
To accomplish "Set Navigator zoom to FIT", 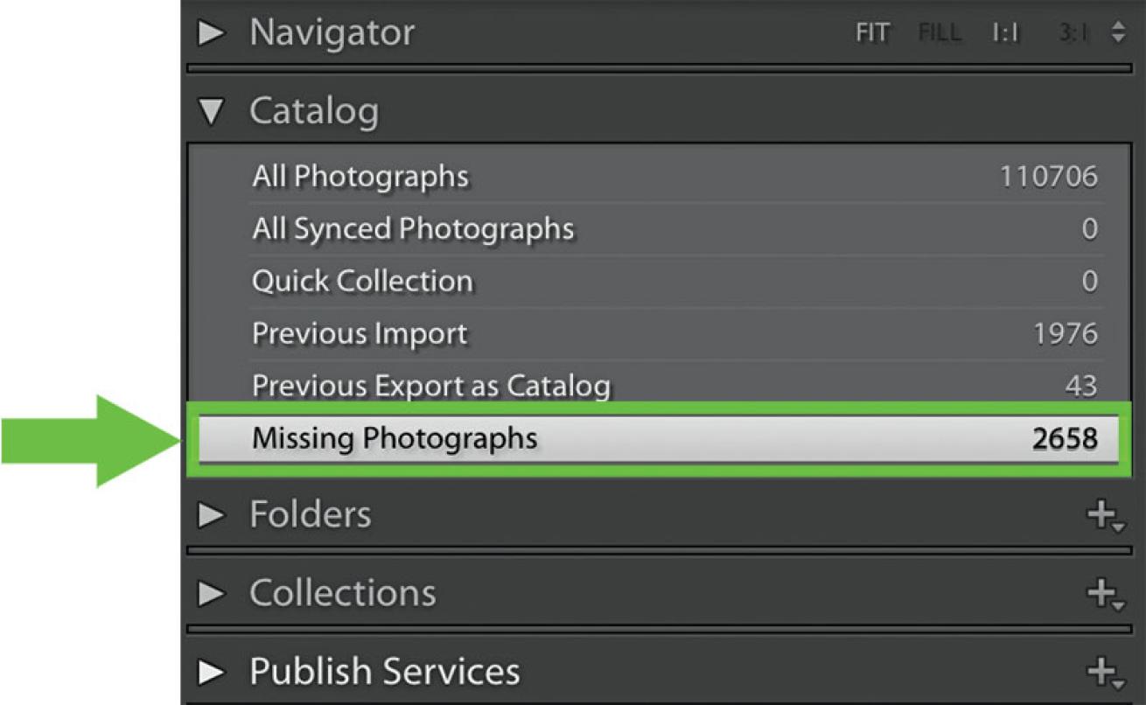I will [872, 34].
